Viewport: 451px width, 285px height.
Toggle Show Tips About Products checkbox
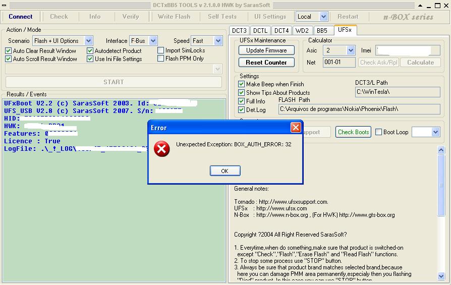click(x=241, y=93)
